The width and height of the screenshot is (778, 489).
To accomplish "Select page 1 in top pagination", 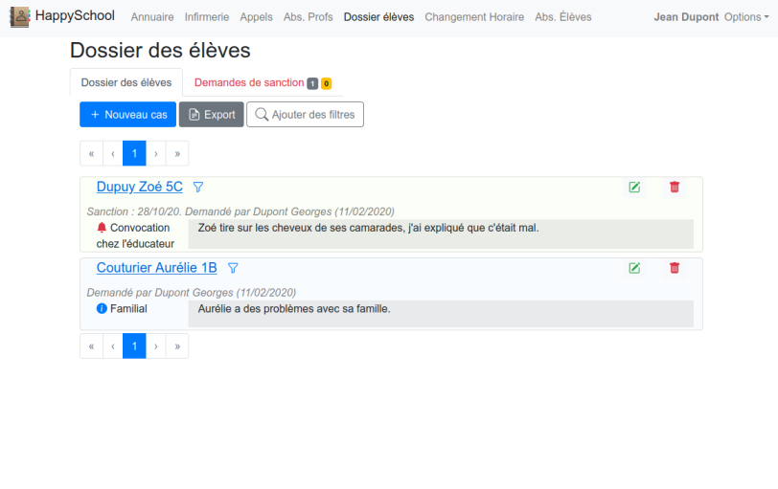I will point(134,153).
